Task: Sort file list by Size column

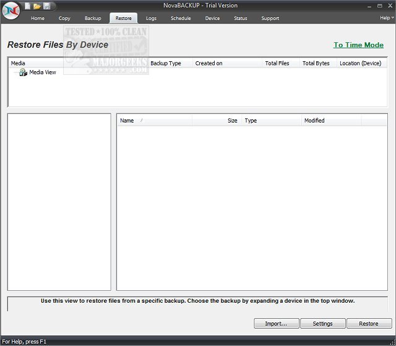Action: [x=217, y=121]
